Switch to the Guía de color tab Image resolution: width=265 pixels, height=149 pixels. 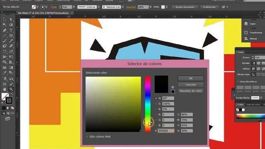pyautogui.click(x=253, y=105)
